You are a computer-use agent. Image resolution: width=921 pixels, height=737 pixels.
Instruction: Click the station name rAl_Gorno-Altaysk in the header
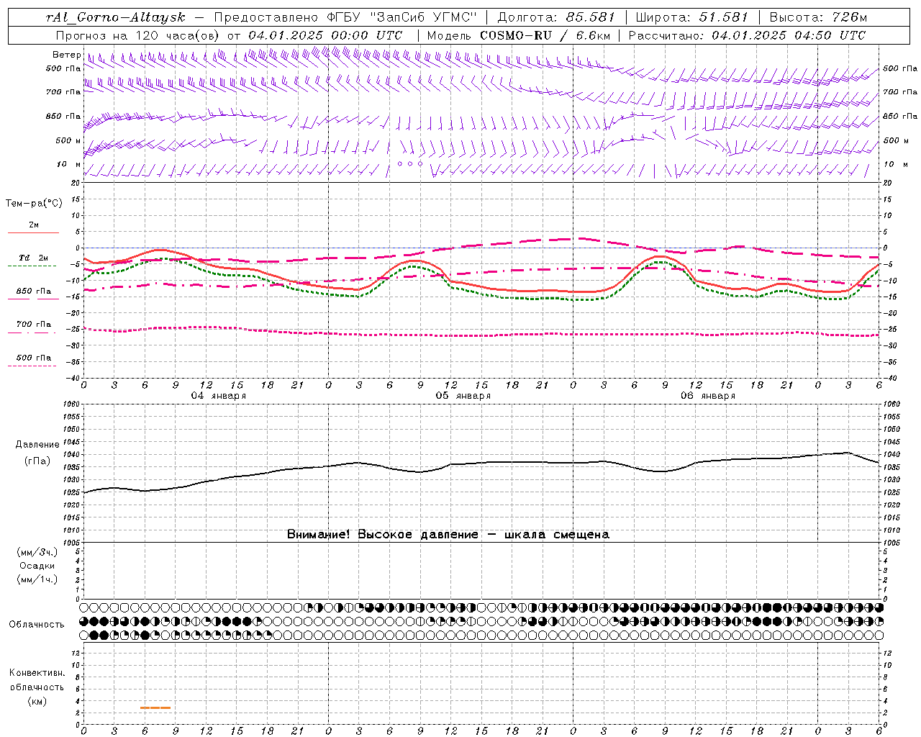click(x=115, y=17)
